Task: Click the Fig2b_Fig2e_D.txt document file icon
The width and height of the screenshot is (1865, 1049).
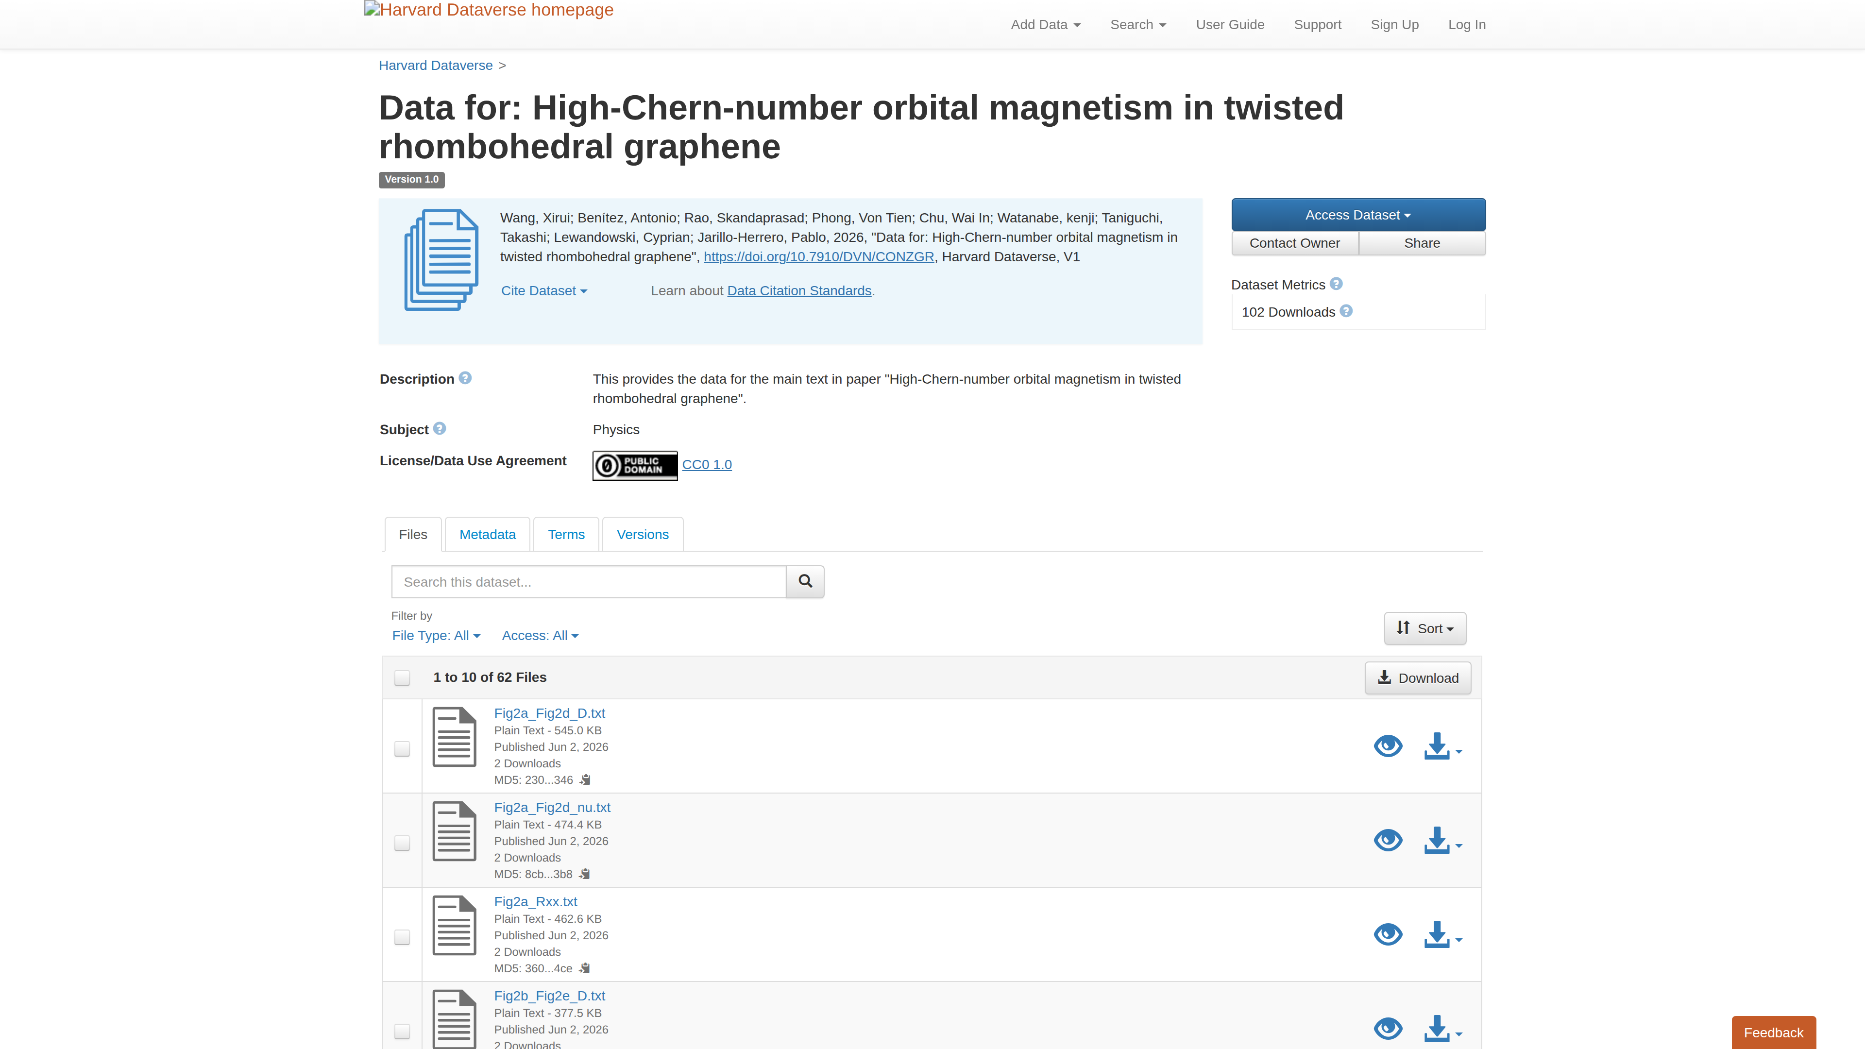Action: click(x=454, y=1019)
